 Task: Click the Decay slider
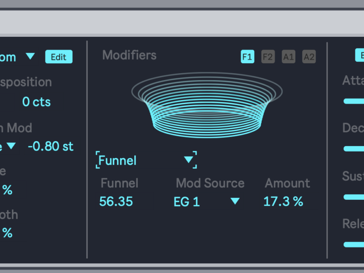tap(354, 149)
